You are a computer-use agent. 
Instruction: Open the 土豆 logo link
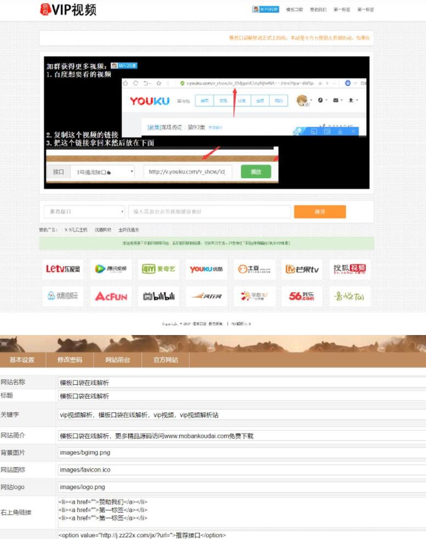pyautogui.click(x=254, y=269)
